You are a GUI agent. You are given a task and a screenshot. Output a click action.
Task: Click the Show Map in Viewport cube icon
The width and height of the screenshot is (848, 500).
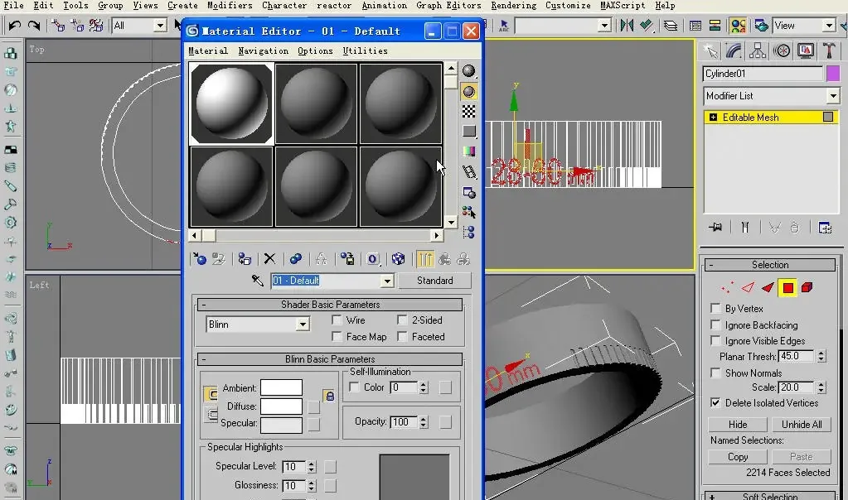click(398, 259)
